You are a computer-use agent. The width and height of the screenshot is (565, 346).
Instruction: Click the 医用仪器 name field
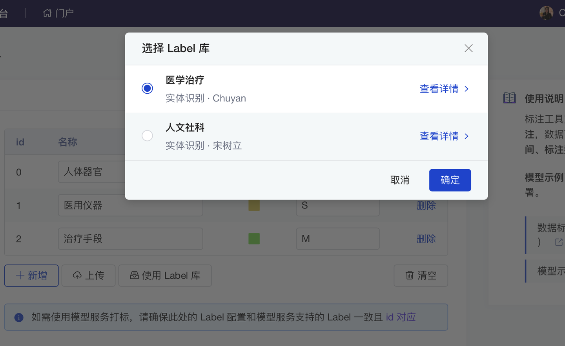pos(130,205)
